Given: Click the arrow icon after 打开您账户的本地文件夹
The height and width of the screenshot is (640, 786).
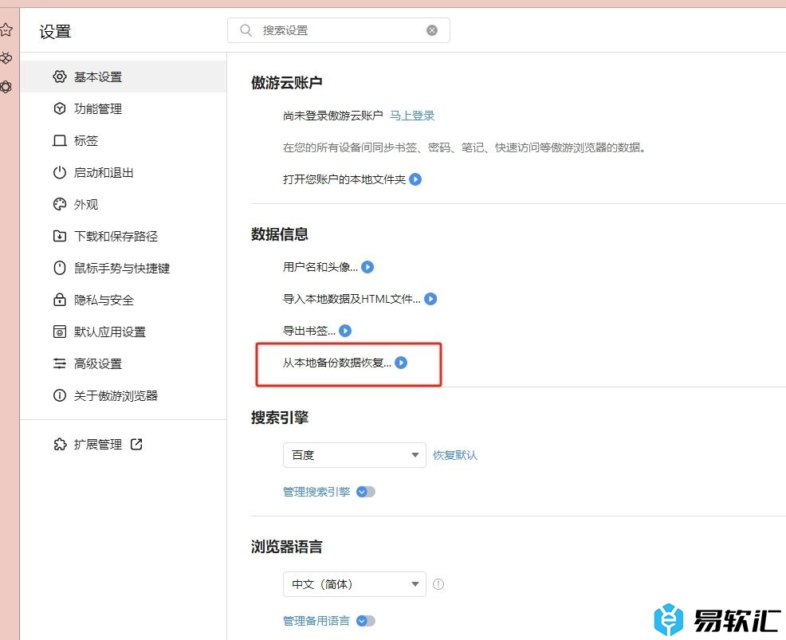Looking at the screenshot, I should [x=415, y=179].
